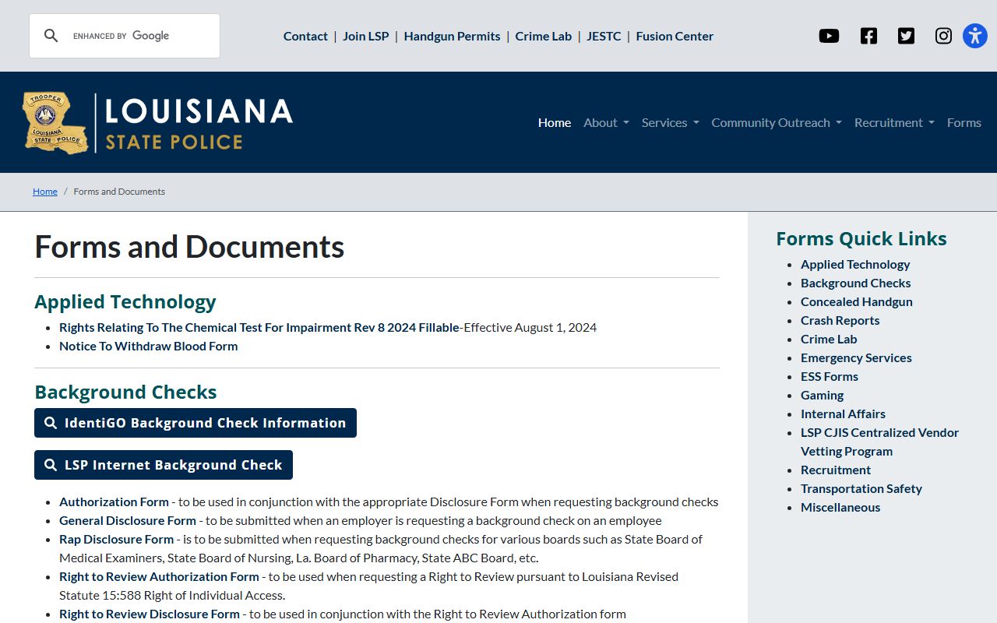Screen dimensions: 997x623
Task: Click the Louisiana State Police logo
Action: [x=158, y=122]
